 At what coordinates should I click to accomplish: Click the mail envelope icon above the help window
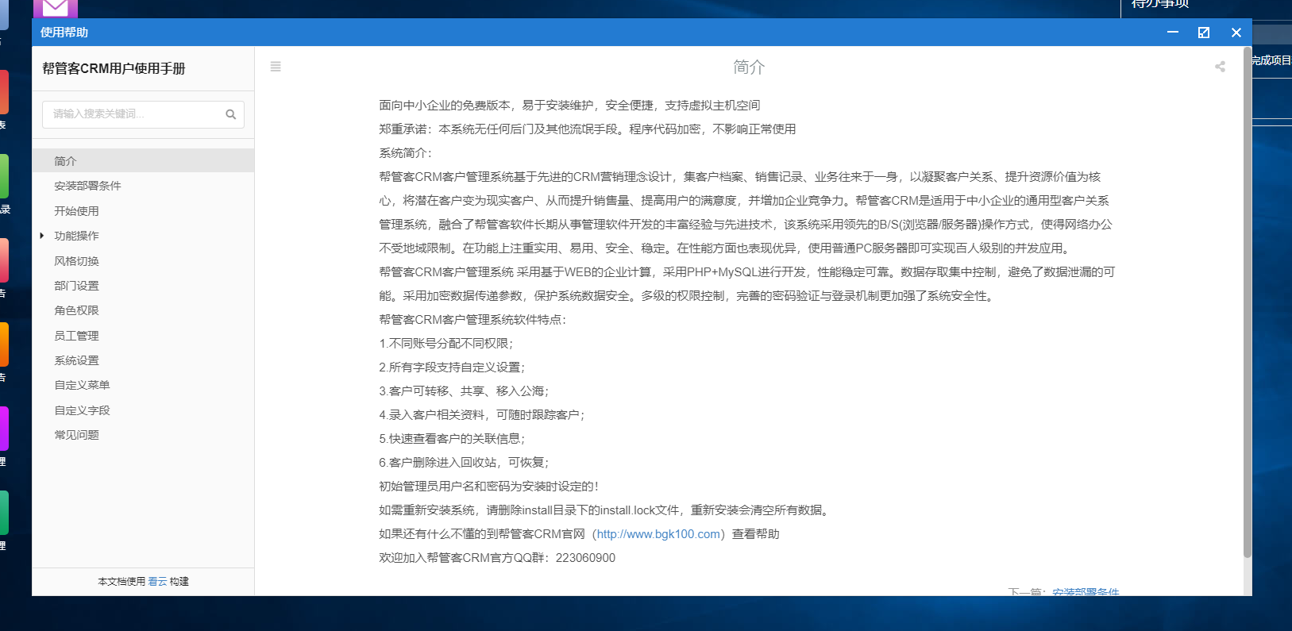tap(56, 8)
